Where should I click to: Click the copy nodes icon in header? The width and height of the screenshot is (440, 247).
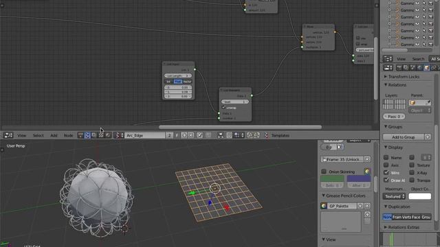(x=250, y=135)
